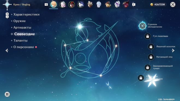This screenshot has height=101, width=180.
Task: Click the bright activated constellation star
Action: [80, 27]
